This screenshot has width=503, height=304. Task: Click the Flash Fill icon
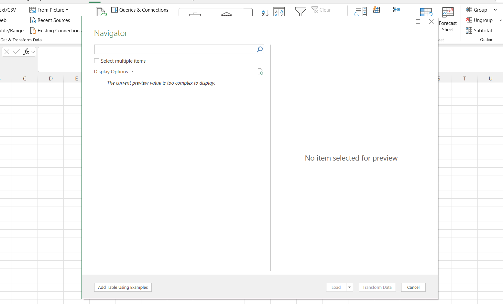point(377,10)
